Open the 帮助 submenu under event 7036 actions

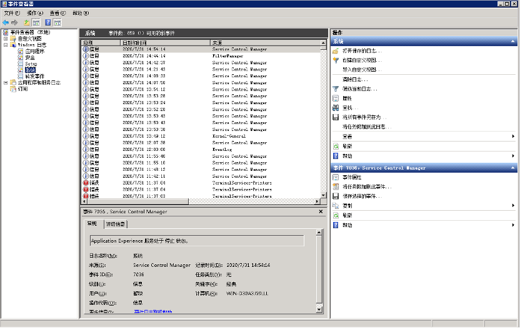click(x=513, y=225)
